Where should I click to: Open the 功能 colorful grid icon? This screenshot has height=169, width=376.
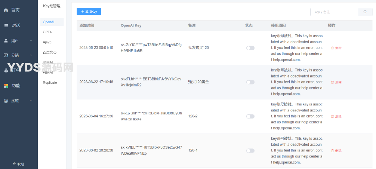pos(6,86)
